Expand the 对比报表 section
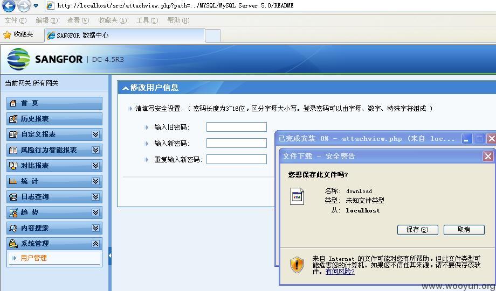496x291 pixels. (x=96, y=166)
